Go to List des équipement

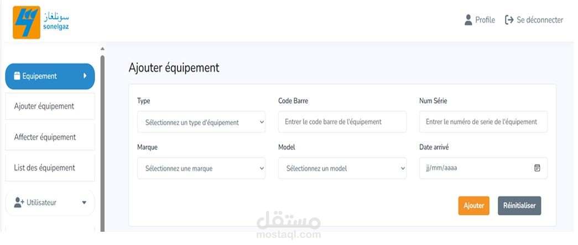(x=44, y=168)
